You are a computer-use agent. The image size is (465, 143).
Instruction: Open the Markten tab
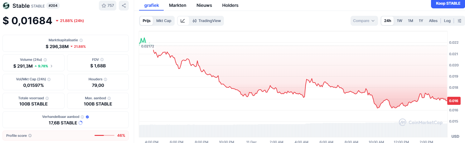(x=178, y=5)
